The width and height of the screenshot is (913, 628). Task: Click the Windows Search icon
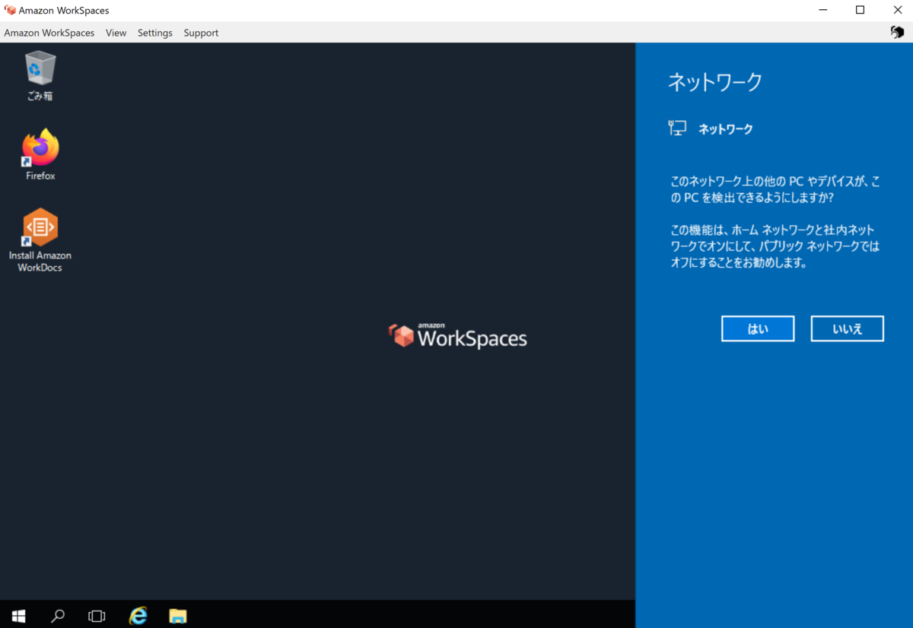[58, 616]
